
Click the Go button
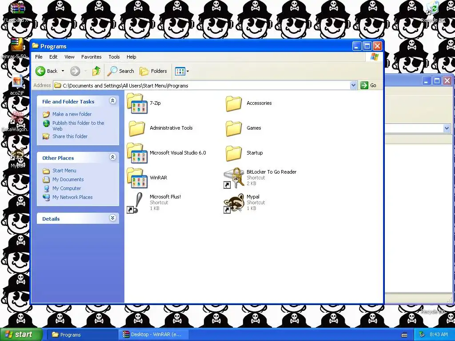point(368,86)
